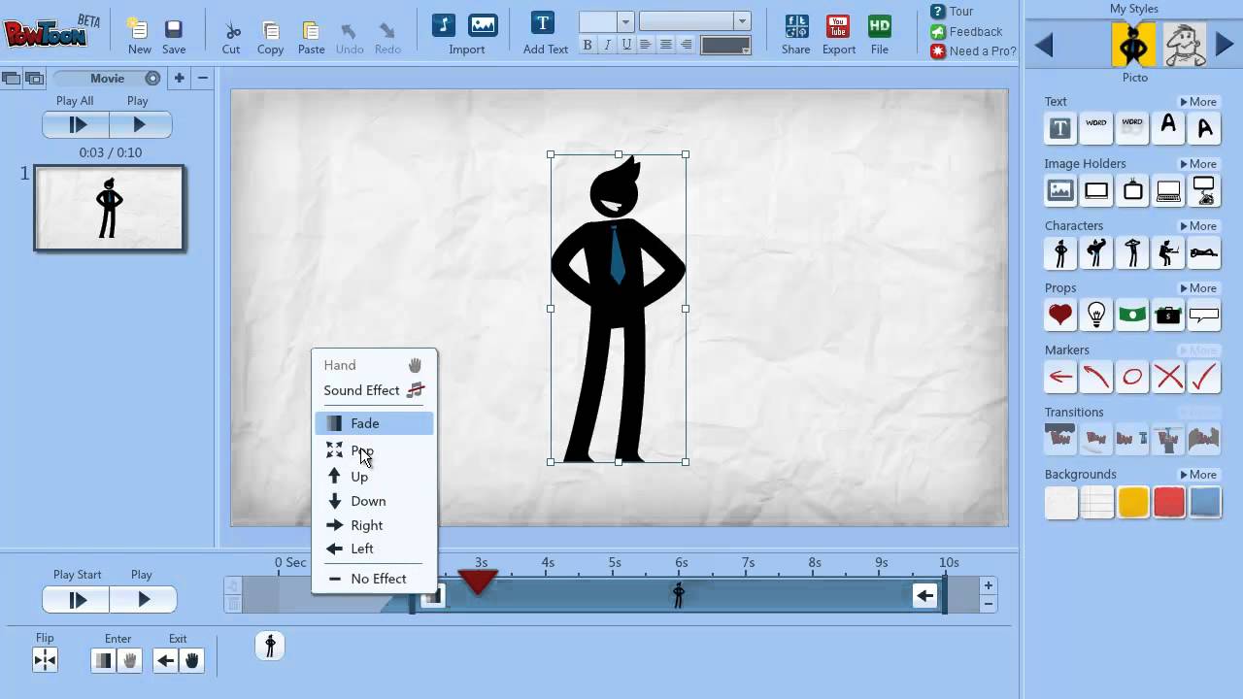Image resolution: width=1243 pixels, height=699 pixels.
Task: Select the yellow background swatch
Action: (1132, 502)
